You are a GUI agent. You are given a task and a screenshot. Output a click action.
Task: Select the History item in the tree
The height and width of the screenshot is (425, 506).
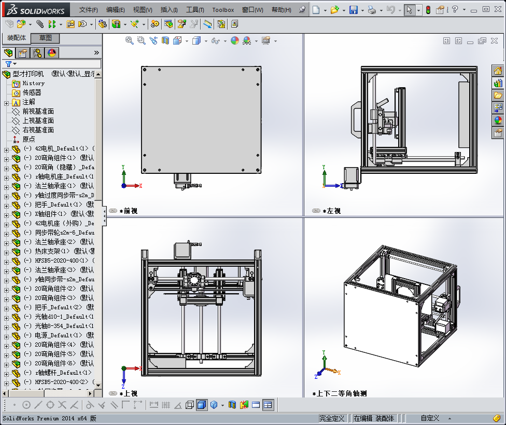pos(33,84)
